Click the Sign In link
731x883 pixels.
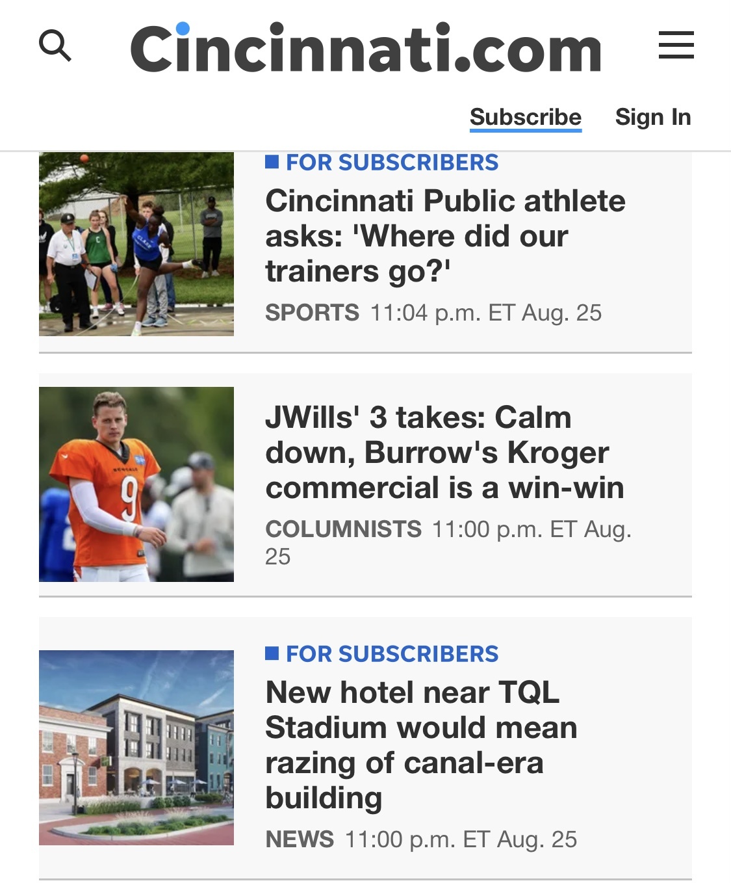[653, 117]
